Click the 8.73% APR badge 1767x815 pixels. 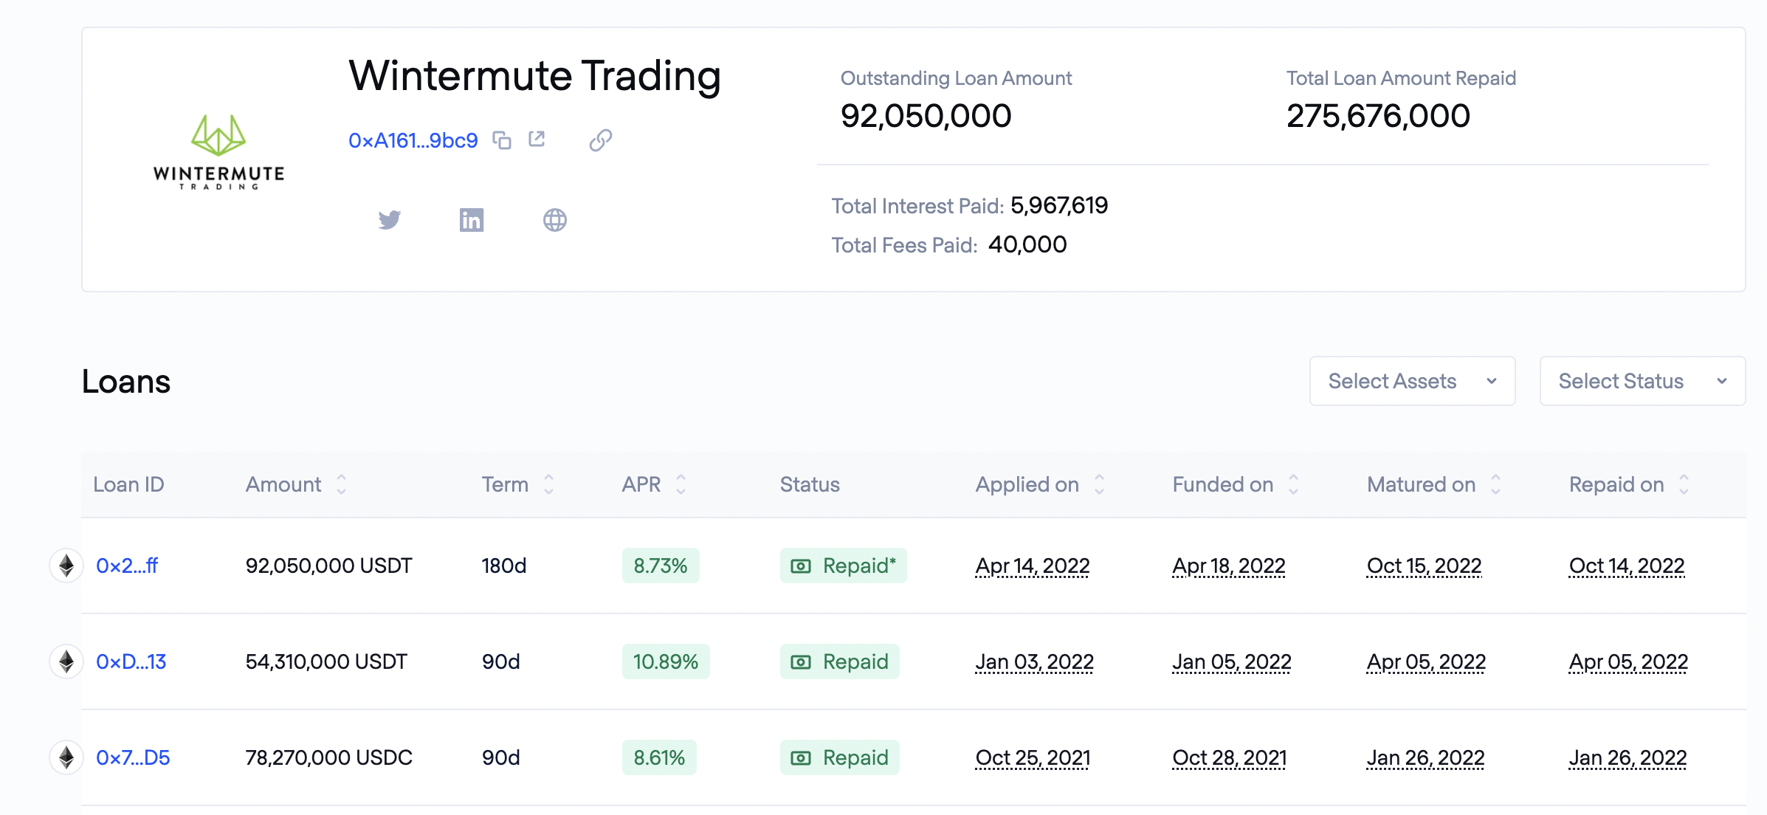tap(660, 566)
